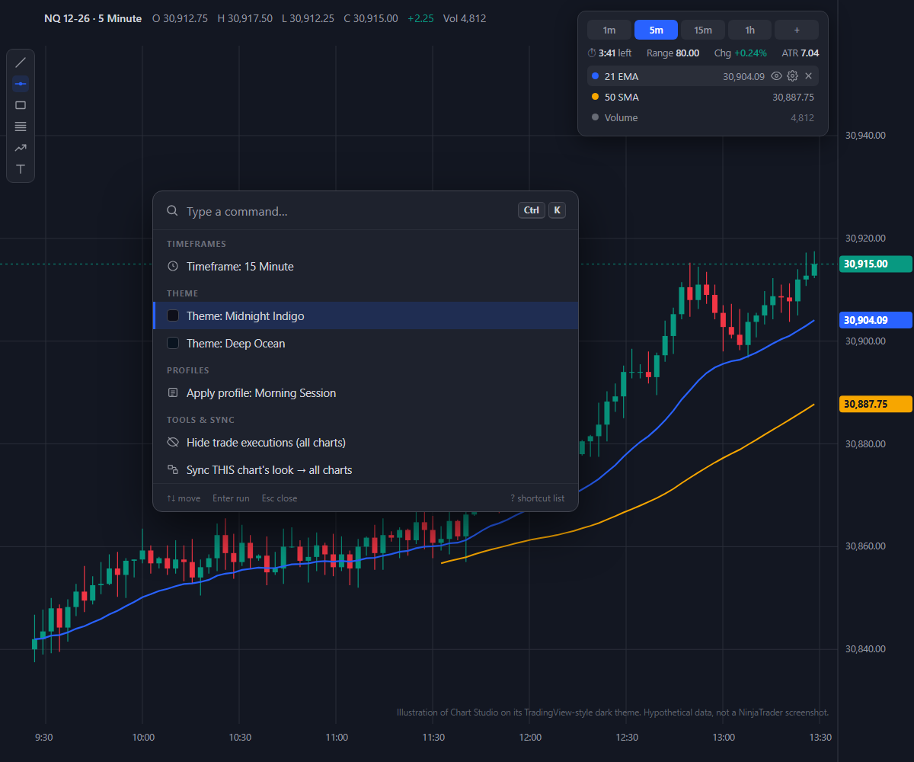Click the Esc close hint
914x762 pixels.
tap(280, 498)
